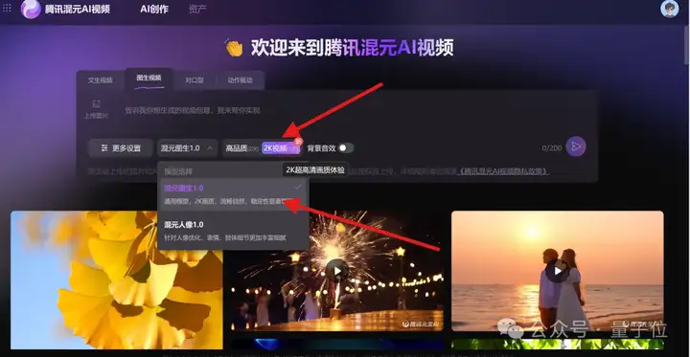Toggle the 背景音效 switch
690x357 pixels.
click(346, 148)
